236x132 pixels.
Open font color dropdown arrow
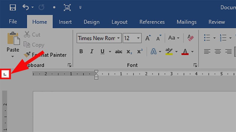pyautogui.click(x=192, y=52)
